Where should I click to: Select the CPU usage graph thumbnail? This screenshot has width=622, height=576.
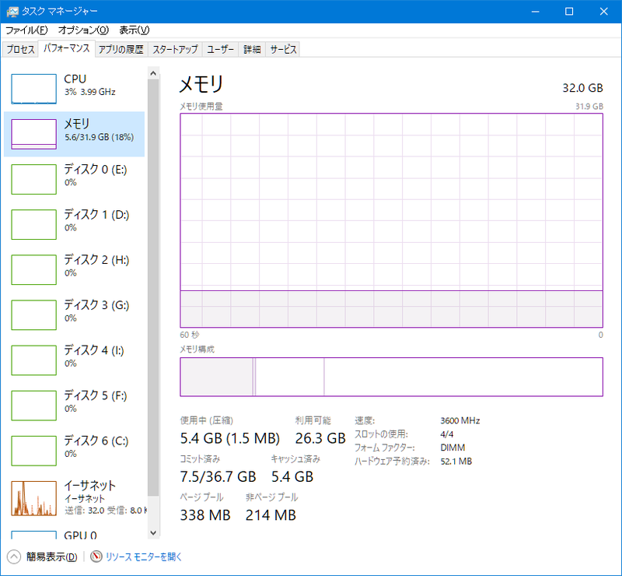[34, 89]
